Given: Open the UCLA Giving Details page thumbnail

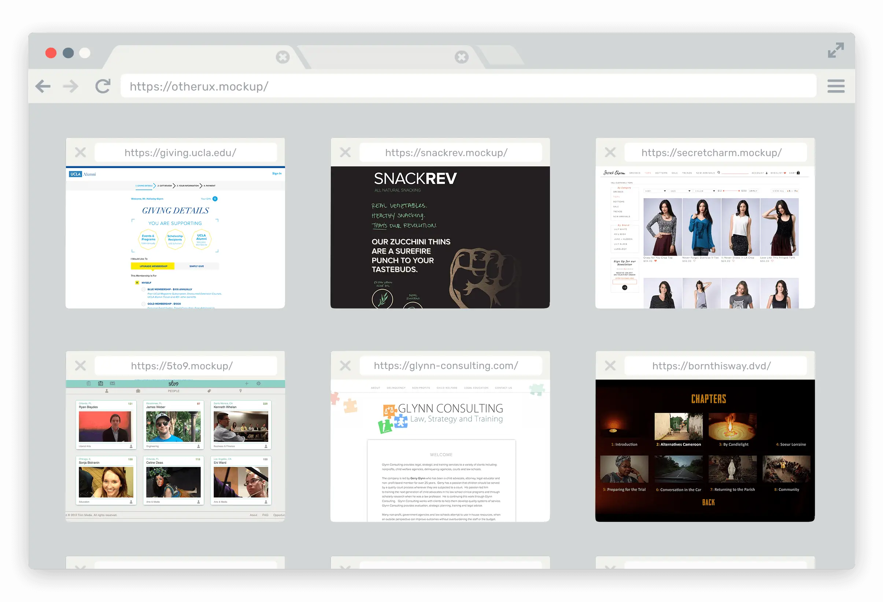Looking at the screenshot, I should coord(175,237).
